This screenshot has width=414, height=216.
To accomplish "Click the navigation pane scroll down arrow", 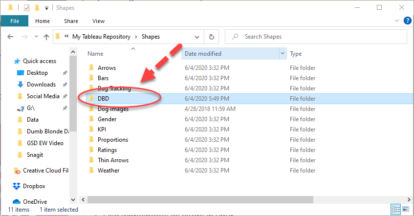I will 73,199.
